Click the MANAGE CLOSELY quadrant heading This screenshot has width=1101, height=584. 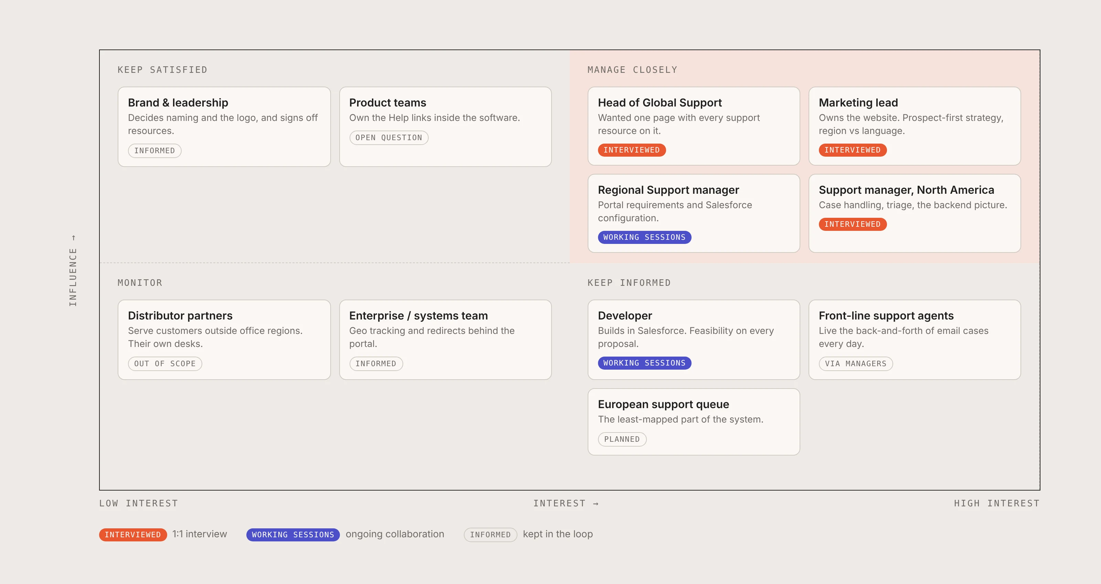click(633, 70)
